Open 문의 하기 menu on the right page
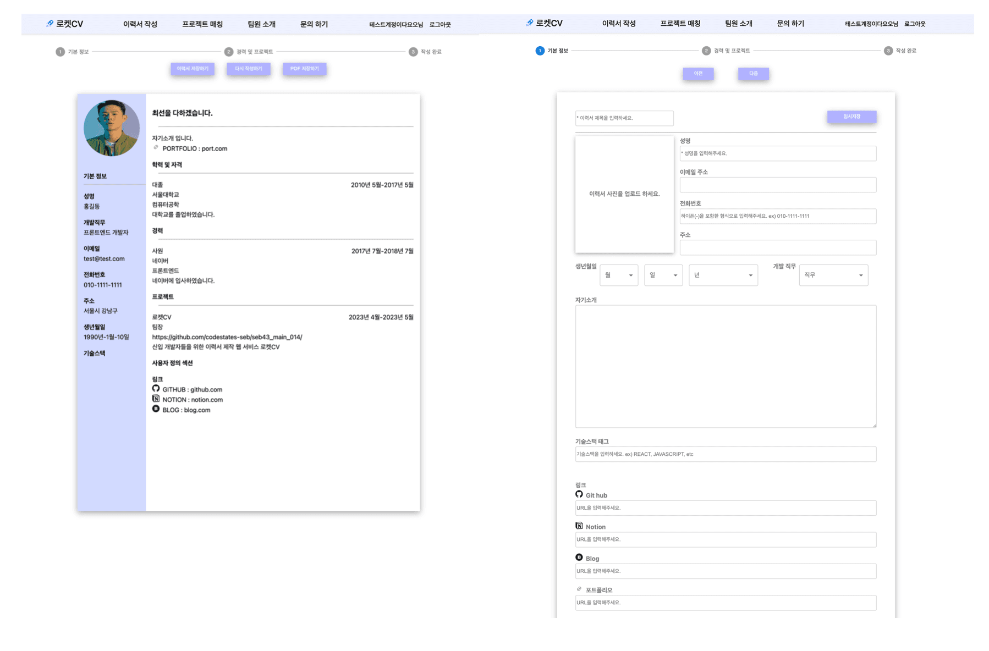This screenshot has height=651, width=989. coord(790,24)
